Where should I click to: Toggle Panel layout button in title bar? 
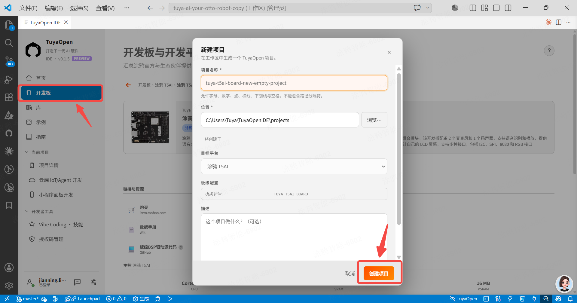(x=496, y=8)
